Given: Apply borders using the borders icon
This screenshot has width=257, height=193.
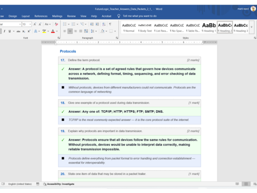Looking at the screenshot, I should [x=111, y=31].
